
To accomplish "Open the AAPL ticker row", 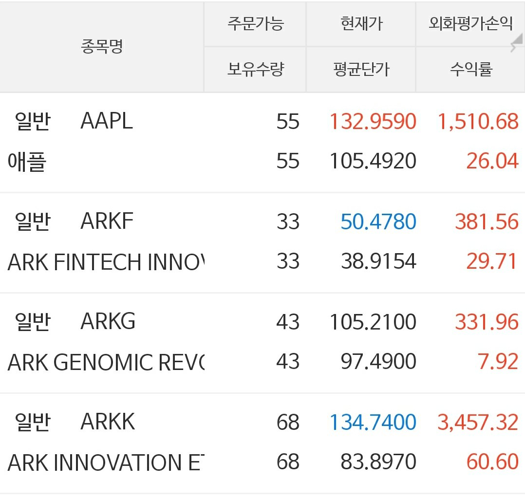I will (107, 121).
